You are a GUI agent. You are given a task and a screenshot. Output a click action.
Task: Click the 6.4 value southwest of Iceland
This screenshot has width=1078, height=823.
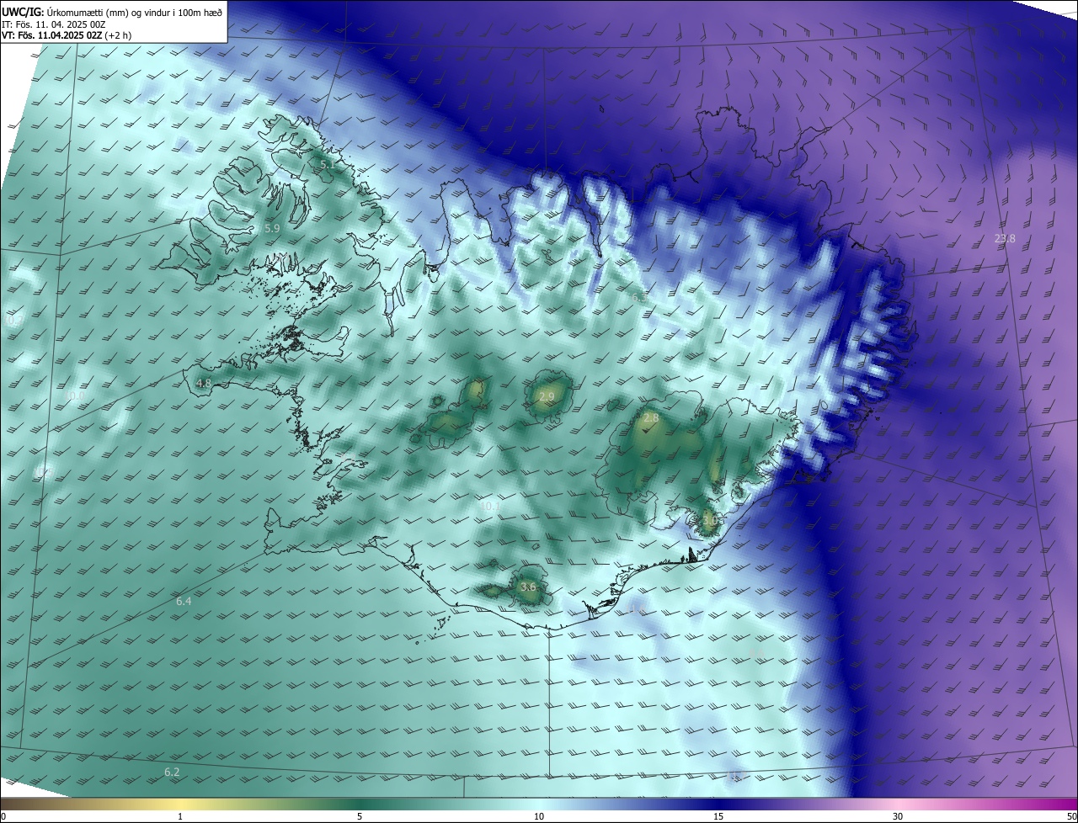pos(184,601)
